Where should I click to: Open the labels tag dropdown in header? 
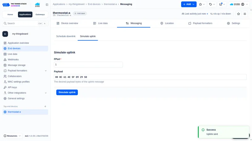point(212,4)
